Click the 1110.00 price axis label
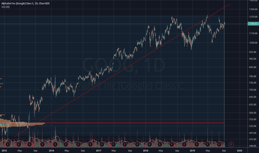The width and height of the screenshot is (259, 153). [253, 33]
